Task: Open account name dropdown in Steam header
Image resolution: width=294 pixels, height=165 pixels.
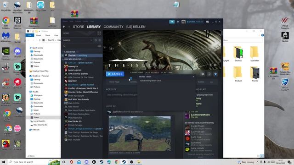Action: (x=195, y=22)
